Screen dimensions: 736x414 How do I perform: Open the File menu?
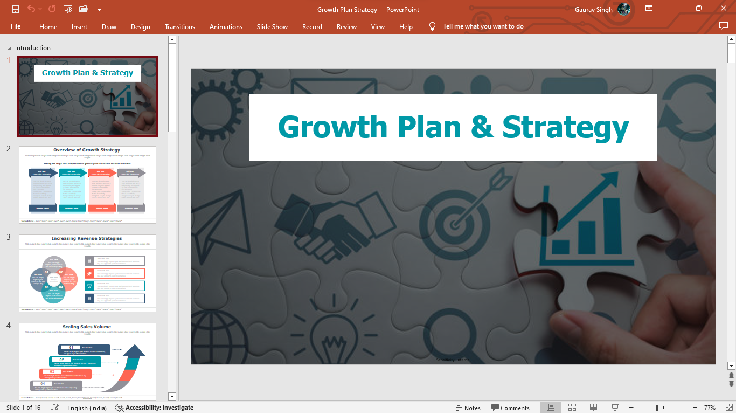click(x=16, y=26)
